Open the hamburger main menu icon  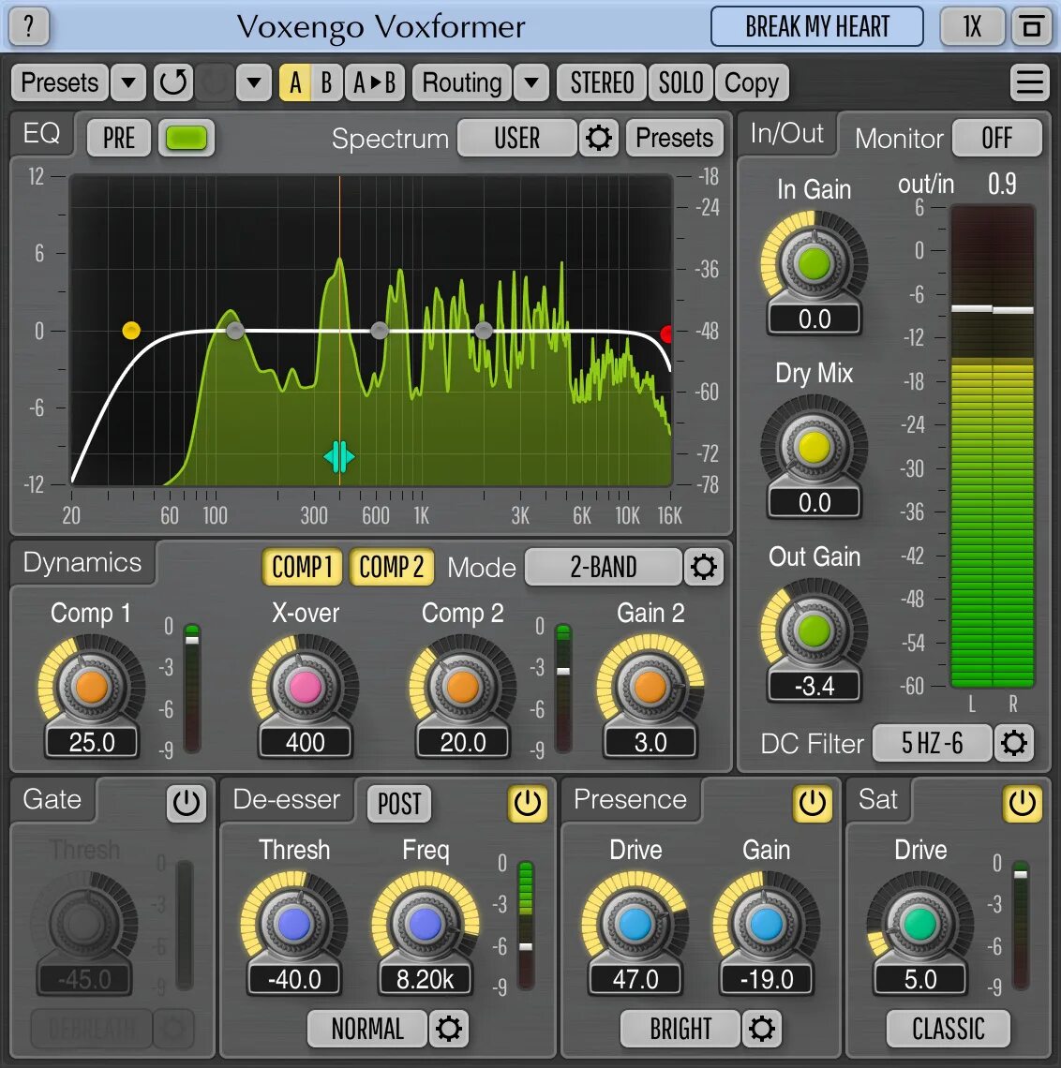click(1029, 82)
